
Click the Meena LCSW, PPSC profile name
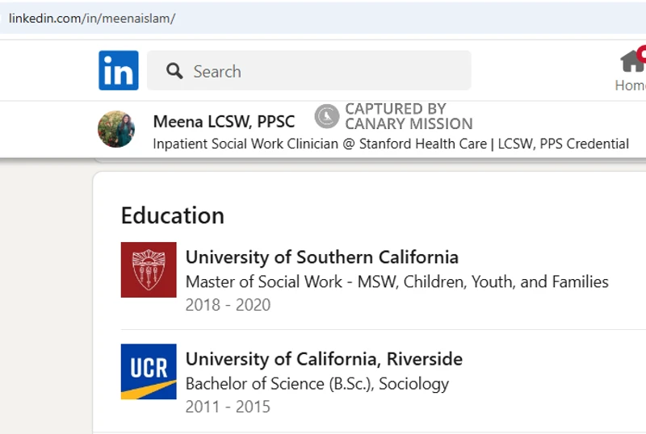224,122
